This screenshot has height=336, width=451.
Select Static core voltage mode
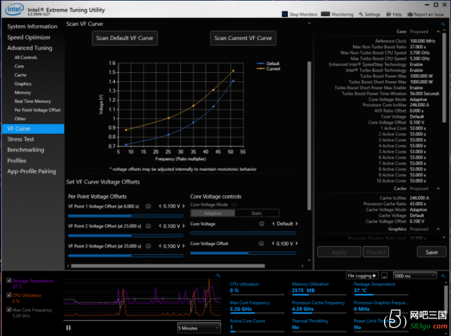point(256,213)
